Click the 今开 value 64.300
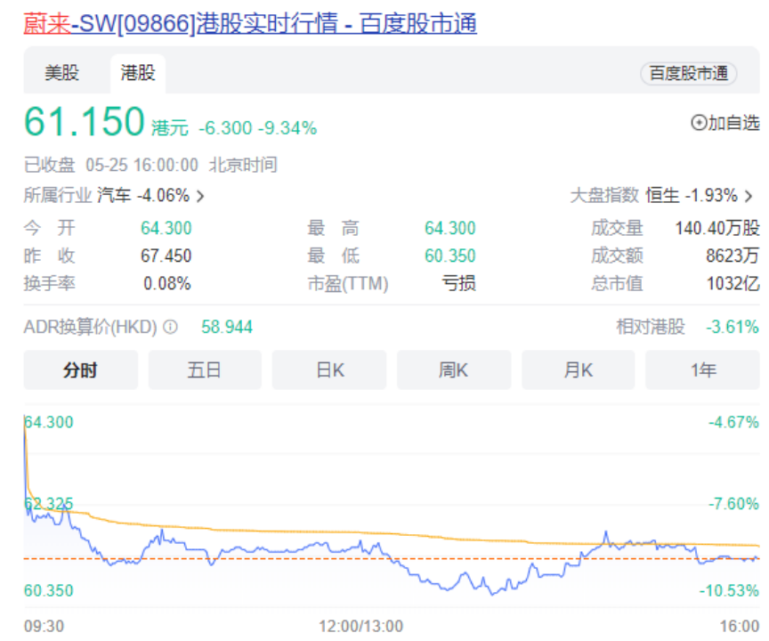Image resolution: width=769 pixels, height=641 pixels. tap(166, 228)
